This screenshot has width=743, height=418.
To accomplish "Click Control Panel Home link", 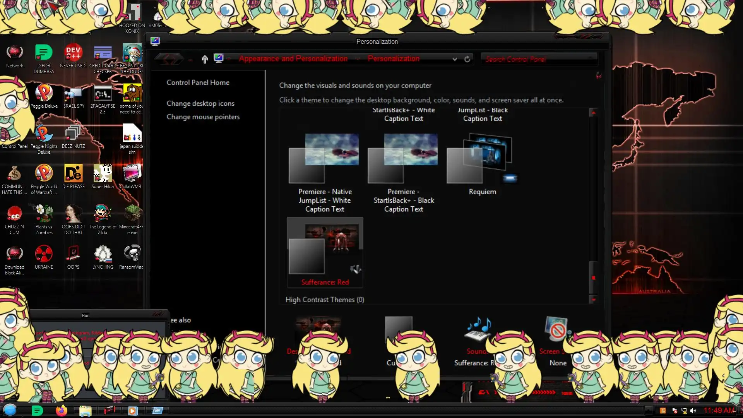I will click(x=198, y=82).
